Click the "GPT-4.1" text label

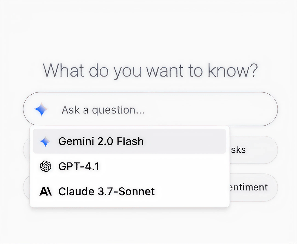(79, 166)
